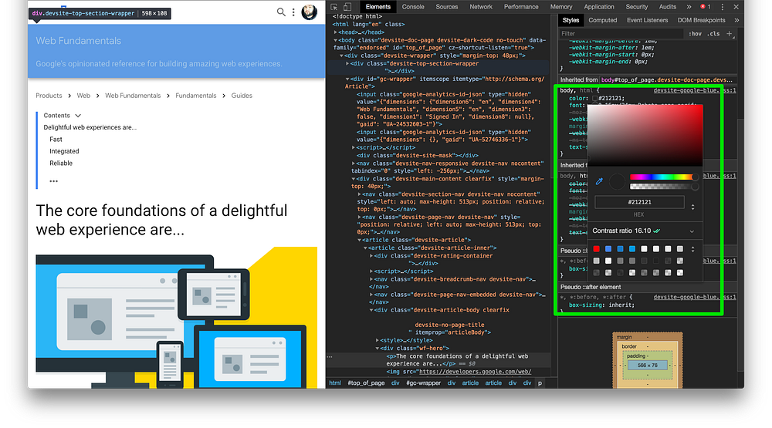Viewport: 772px width, 428px height.
Task: Open the Audits tab
Action: pos(668,7)
